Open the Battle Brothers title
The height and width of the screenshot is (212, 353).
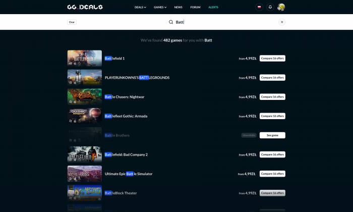point(117,135)
